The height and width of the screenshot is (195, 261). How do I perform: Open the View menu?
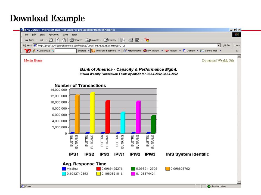pos(42,35)
